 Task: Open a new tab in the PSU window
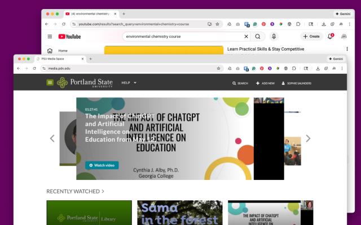pyautogui.click(x=90, y=58)
